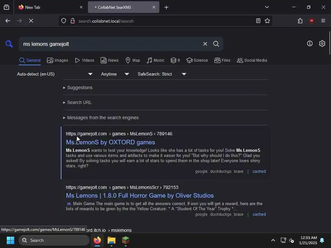Open a new browser tab

coord(166,7)
